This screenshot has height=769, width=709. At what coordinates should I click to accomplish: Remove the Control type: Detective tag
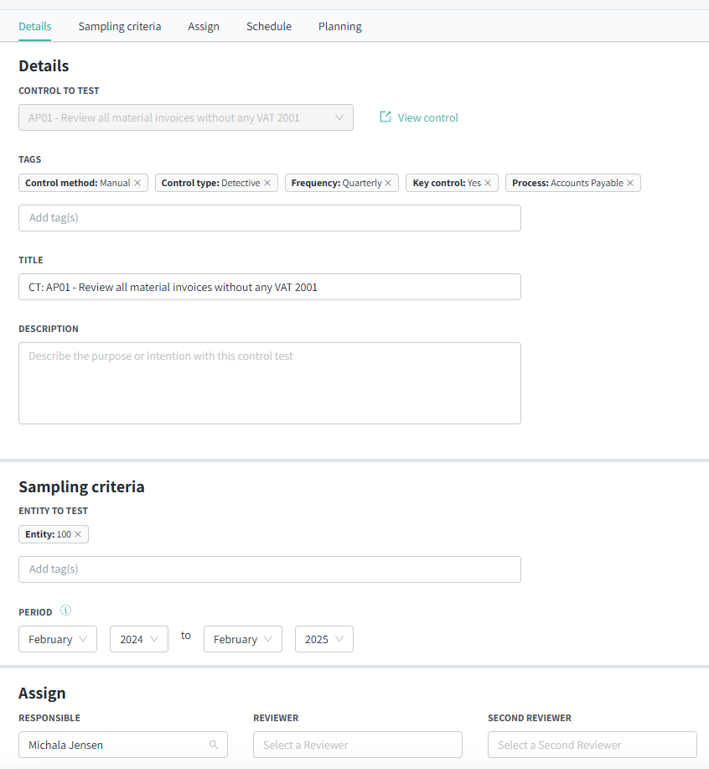coord(267,183)
